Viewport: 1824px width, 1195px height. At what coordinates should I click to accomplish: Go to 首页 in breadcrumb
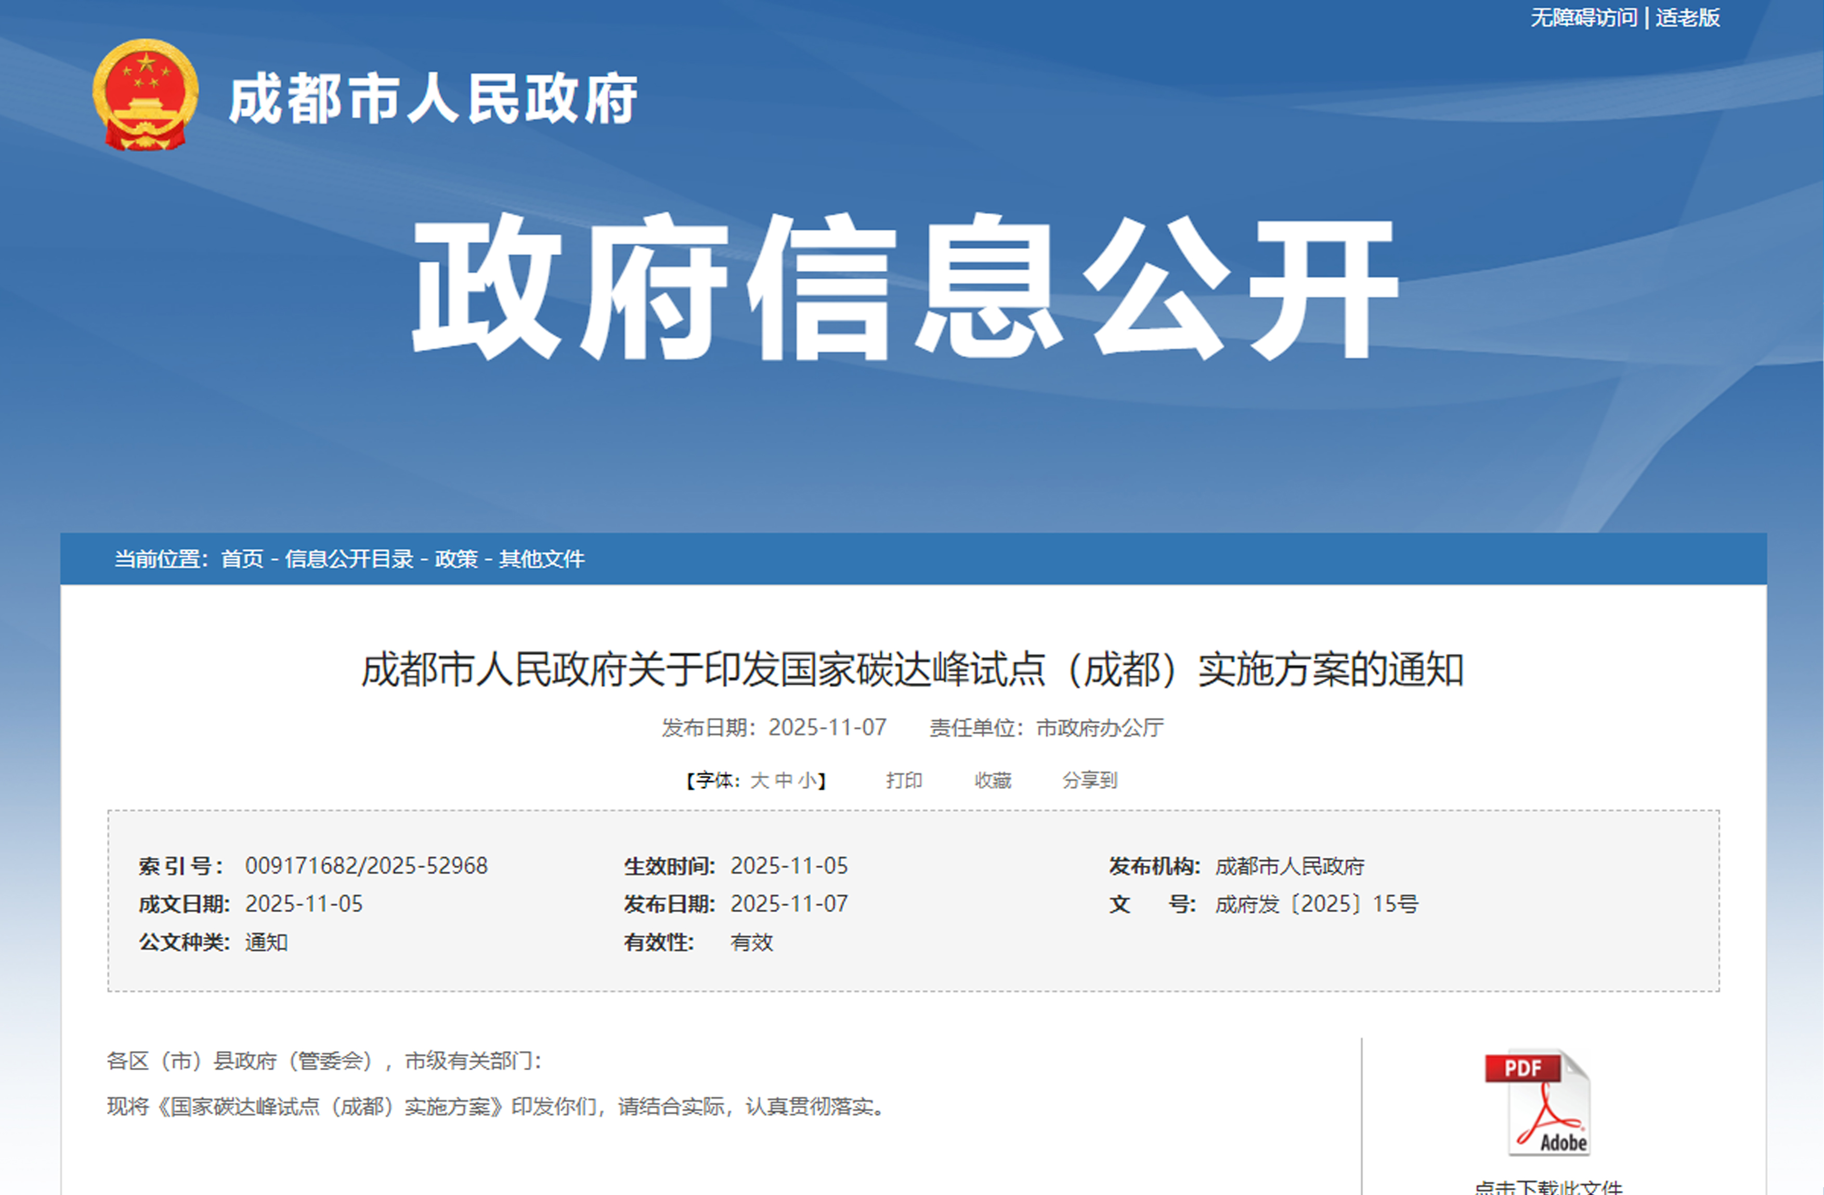click(242, 559)
